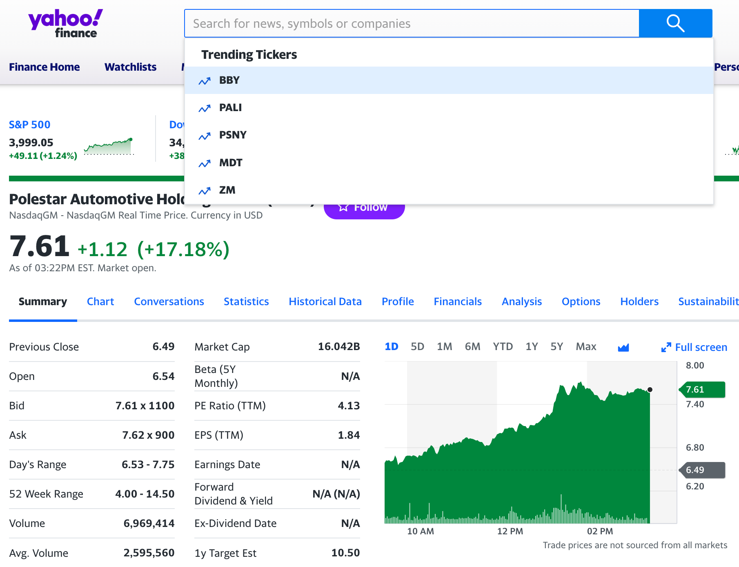Image resolution: width=739 pixels, height=567 pixels.
Task: Select the Max chart range
Action: pos(586,347)
